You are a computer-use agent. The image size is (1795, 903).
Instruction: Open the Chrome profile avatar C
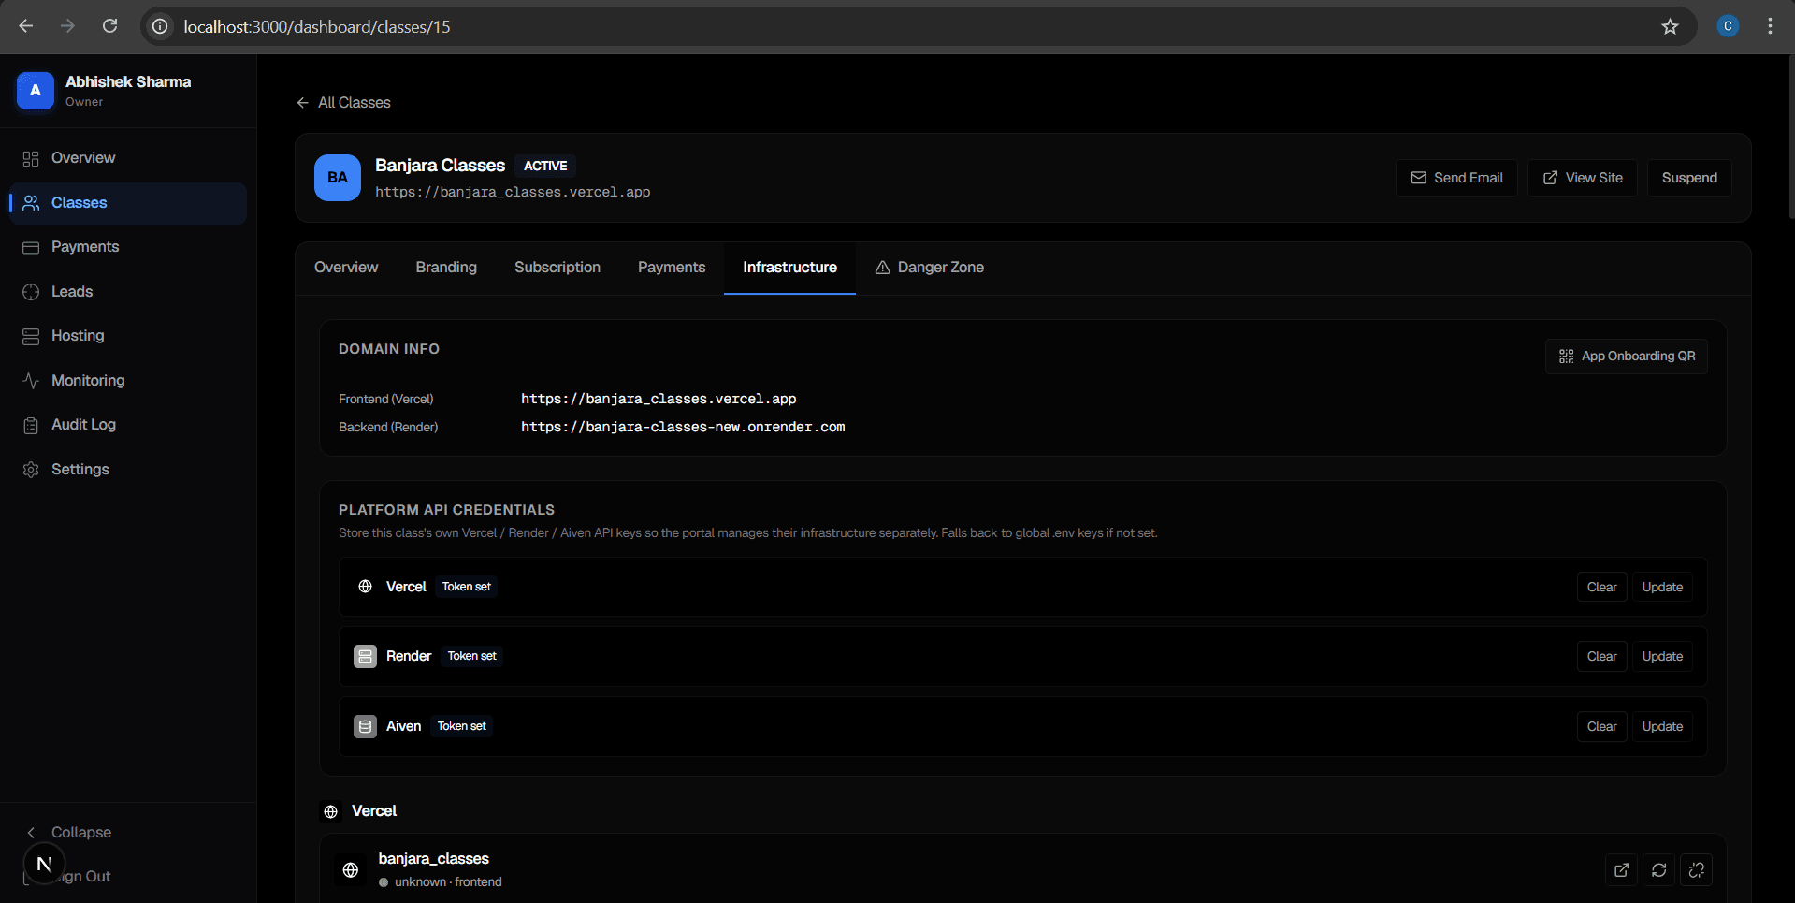1728,26
